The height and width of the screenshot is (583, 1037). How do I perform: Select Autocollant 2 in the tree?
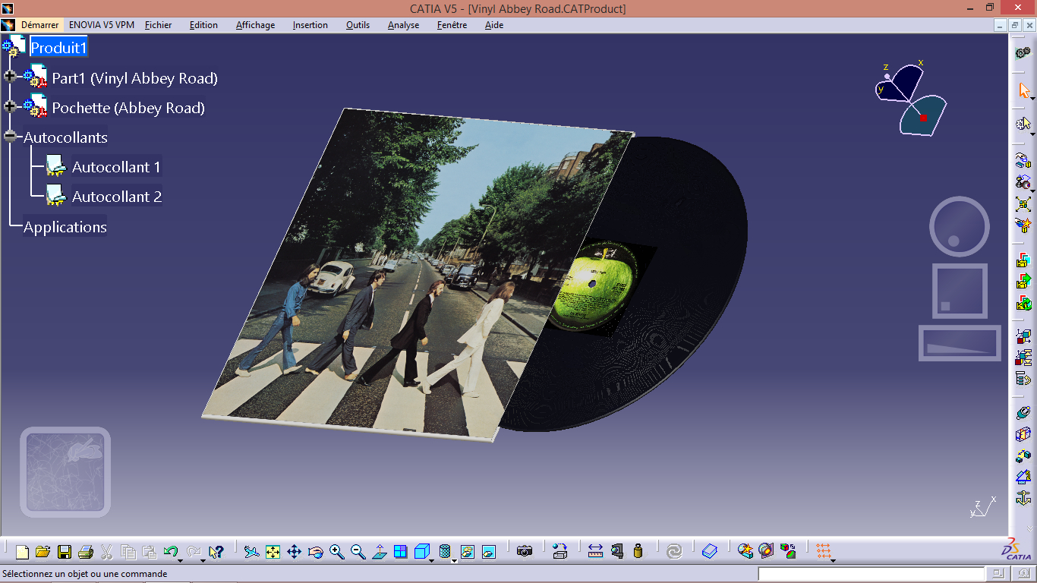pyautogui.click(x=117, y=197)
